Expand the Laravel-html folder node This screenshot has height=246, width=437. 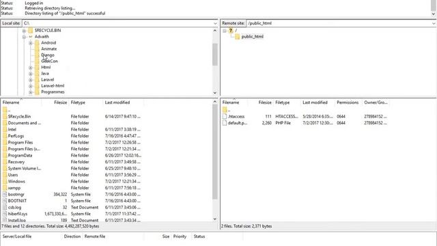pyautogui.click(x=31, y=85)
